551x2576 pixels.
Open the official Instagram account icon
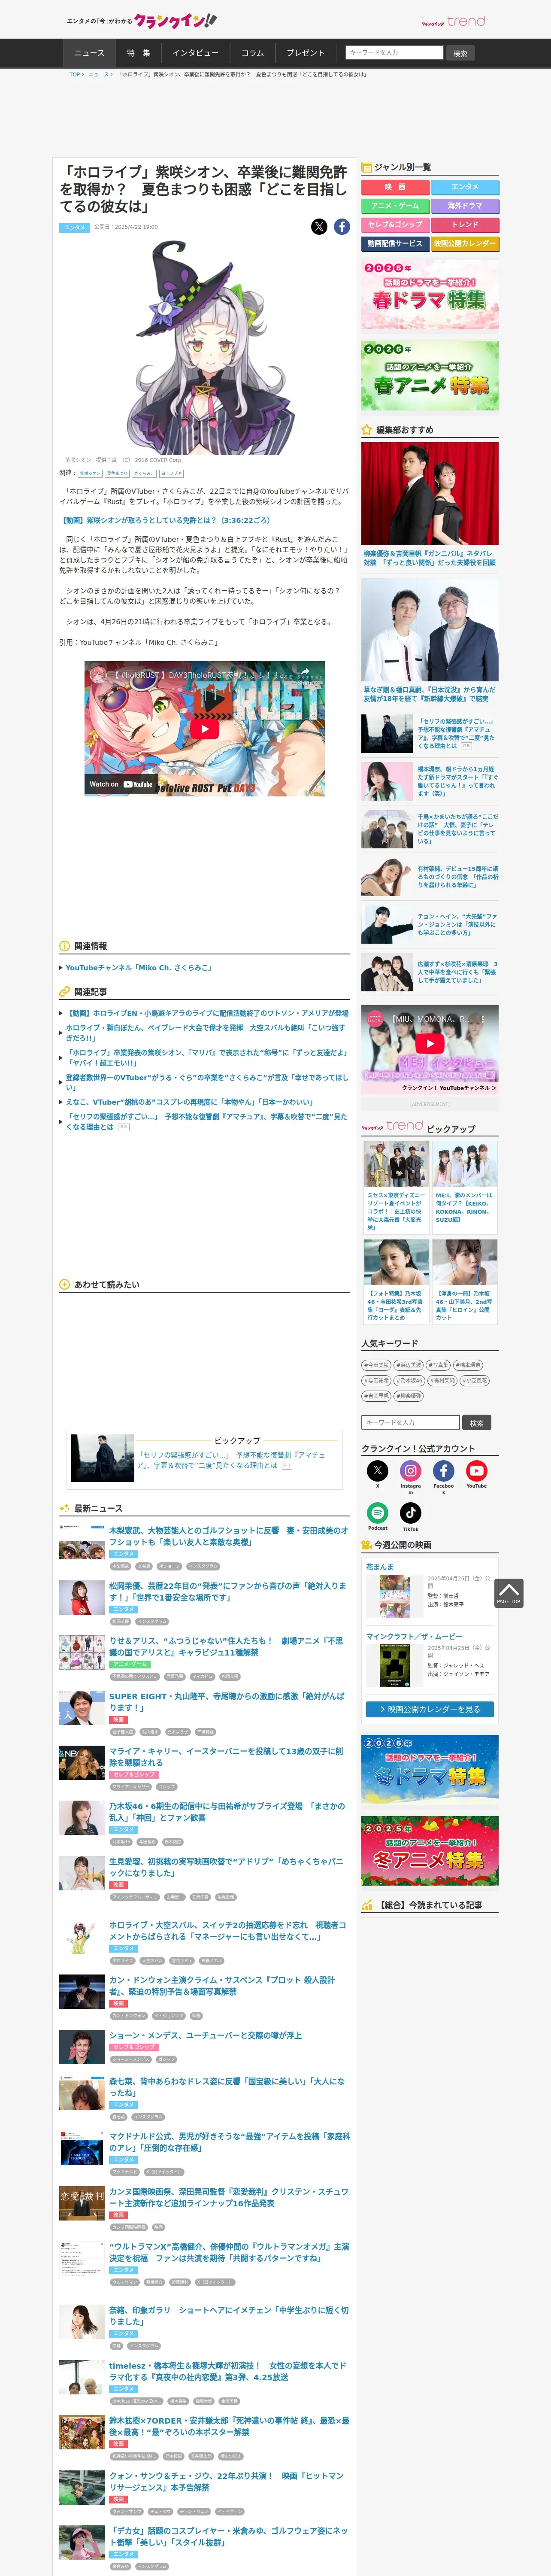pos(410,1470)
